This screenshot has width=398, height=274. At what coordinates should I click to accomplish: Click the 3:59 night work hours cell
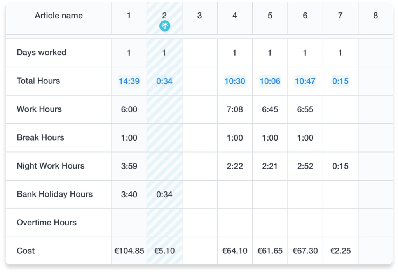(129, 166)
